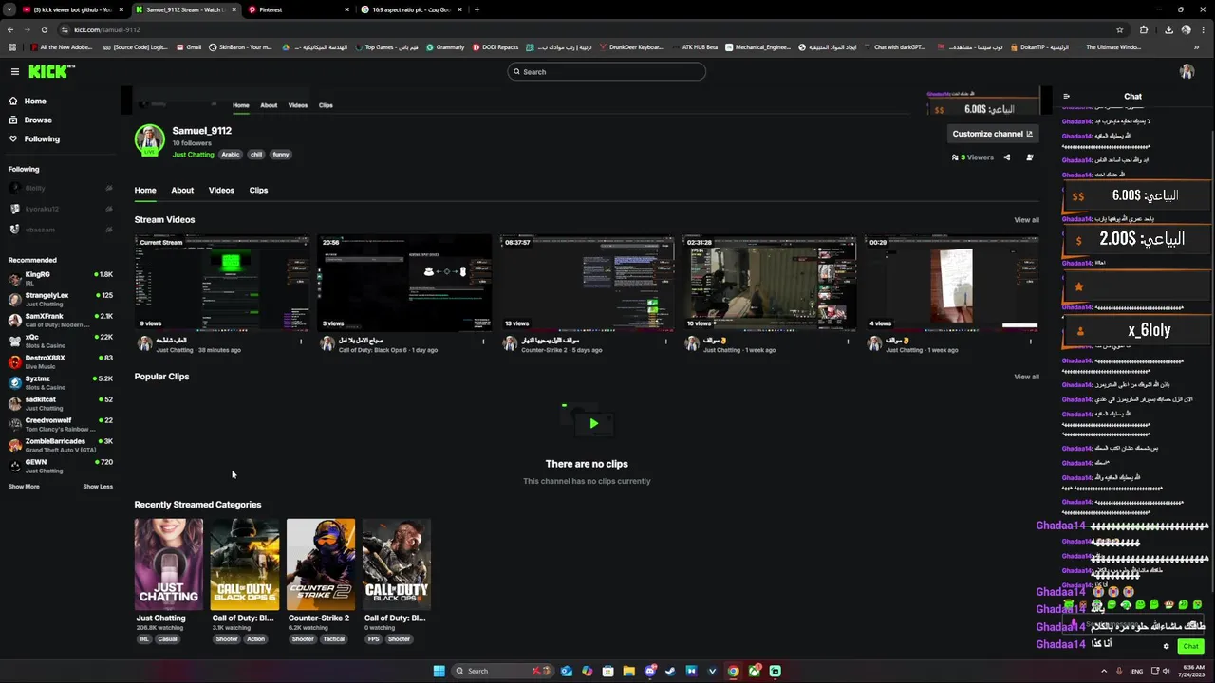Screen dimensions: 1215x683
Task: Open Steam from the taskbar
Action: click(x=670, y=672)
